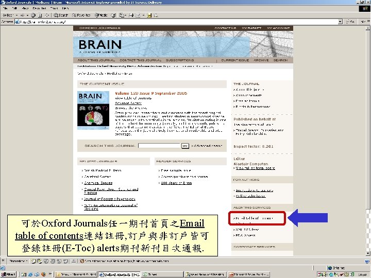This screenshot has height=278, width=371.
Task: Open the Chemical Senses related journal link
Action: [98, 183]
